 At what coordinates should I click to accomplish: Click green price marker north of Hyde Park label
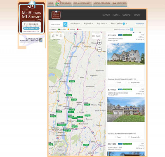[69, 95]
